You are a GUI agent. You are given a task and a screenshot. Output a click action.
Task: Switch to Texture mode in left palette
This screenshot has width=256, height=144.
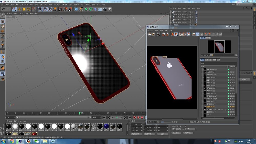coord(3,26)
